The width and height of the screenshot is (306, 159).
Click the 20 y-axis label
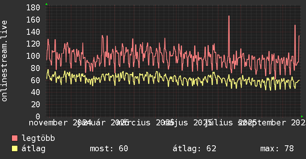point(36,105)
